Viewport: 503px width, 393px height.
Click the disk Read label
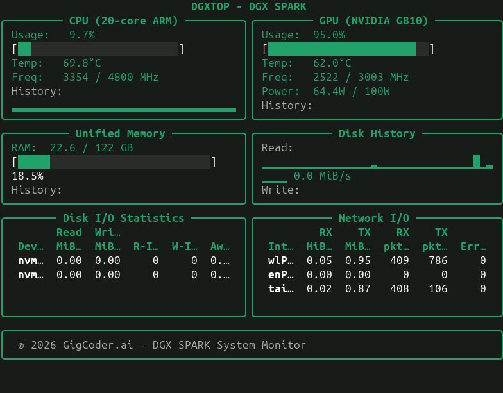(x=277, y=147)
